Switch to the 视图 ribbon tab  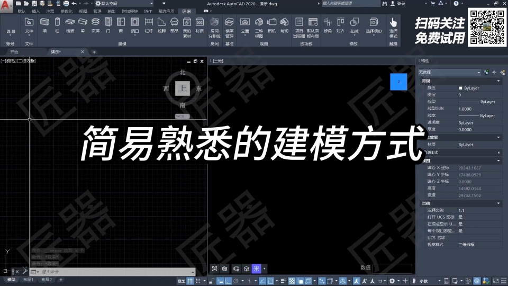pyautogui.click(x=83, y=11)
